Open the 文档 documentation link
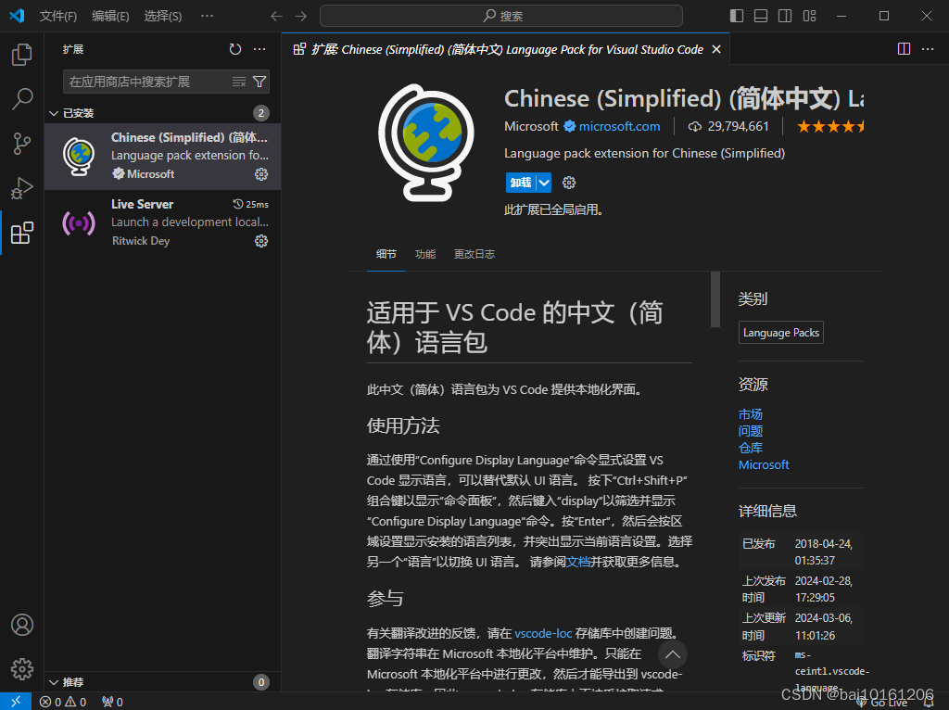The image size is (949, 710). (x=578, y=562)
